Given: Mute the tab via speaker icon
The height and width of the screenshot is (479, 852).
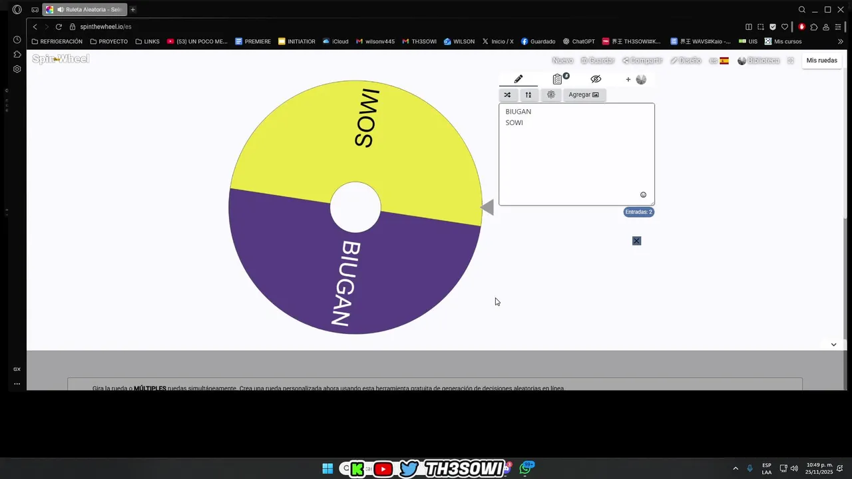Looking at the screenshot, I should click(x=61, y=9).
